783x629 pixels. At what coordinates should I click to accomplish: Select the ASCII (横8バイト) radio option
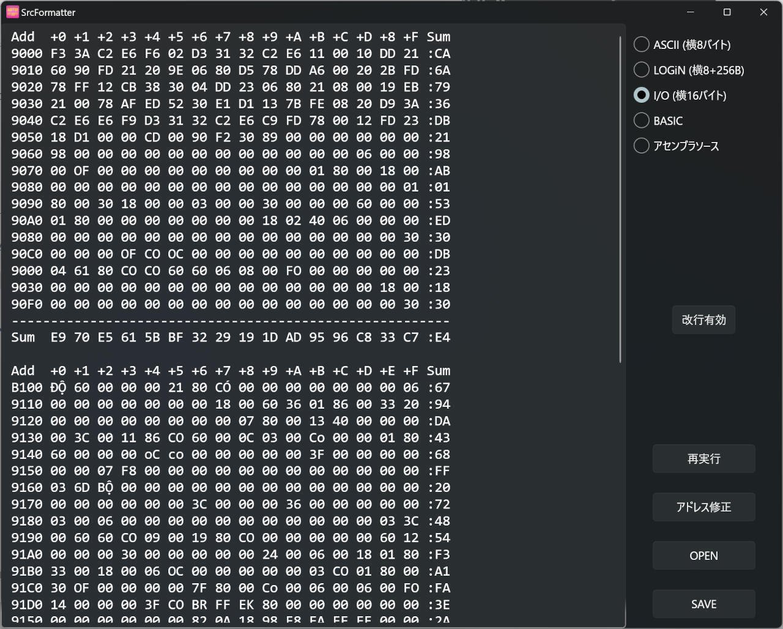(641, 45)
